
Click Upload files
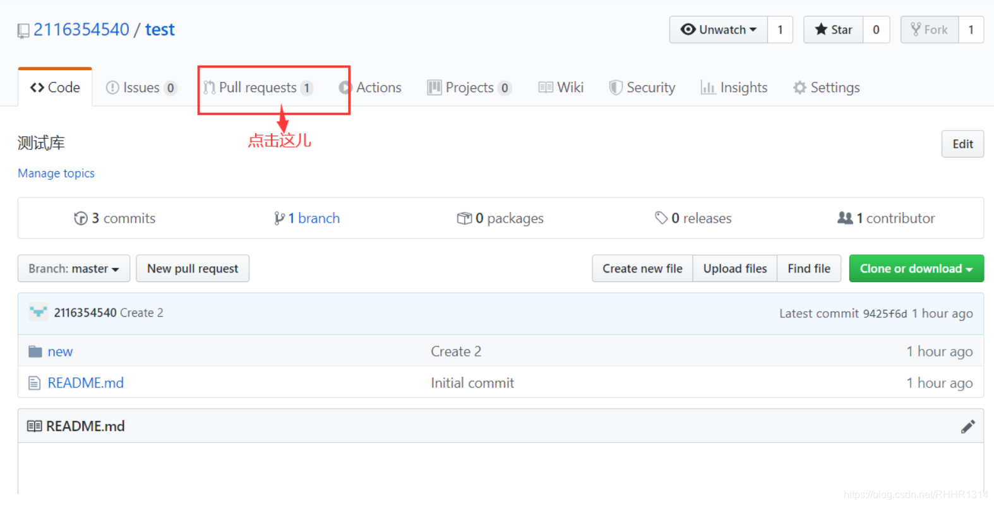point(735,269)
